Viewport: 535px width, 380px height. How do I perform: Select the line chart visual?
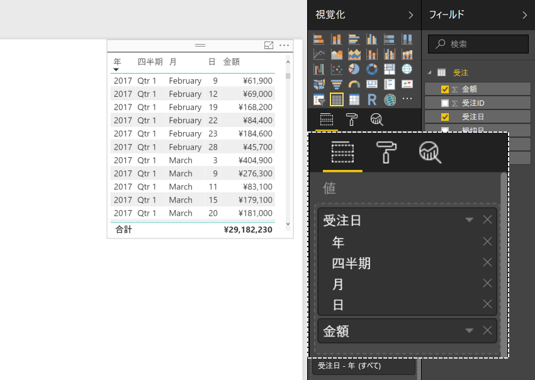point(319,54)
